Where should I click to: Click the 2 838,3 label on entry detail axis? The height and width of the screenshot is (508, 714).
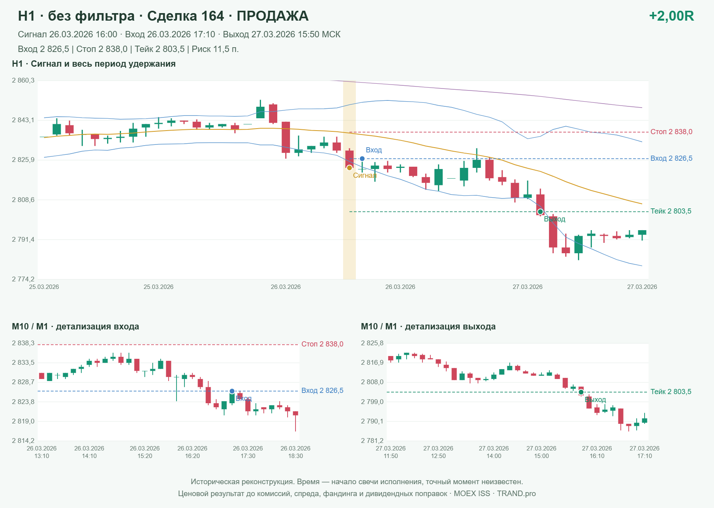coord(23,343)
